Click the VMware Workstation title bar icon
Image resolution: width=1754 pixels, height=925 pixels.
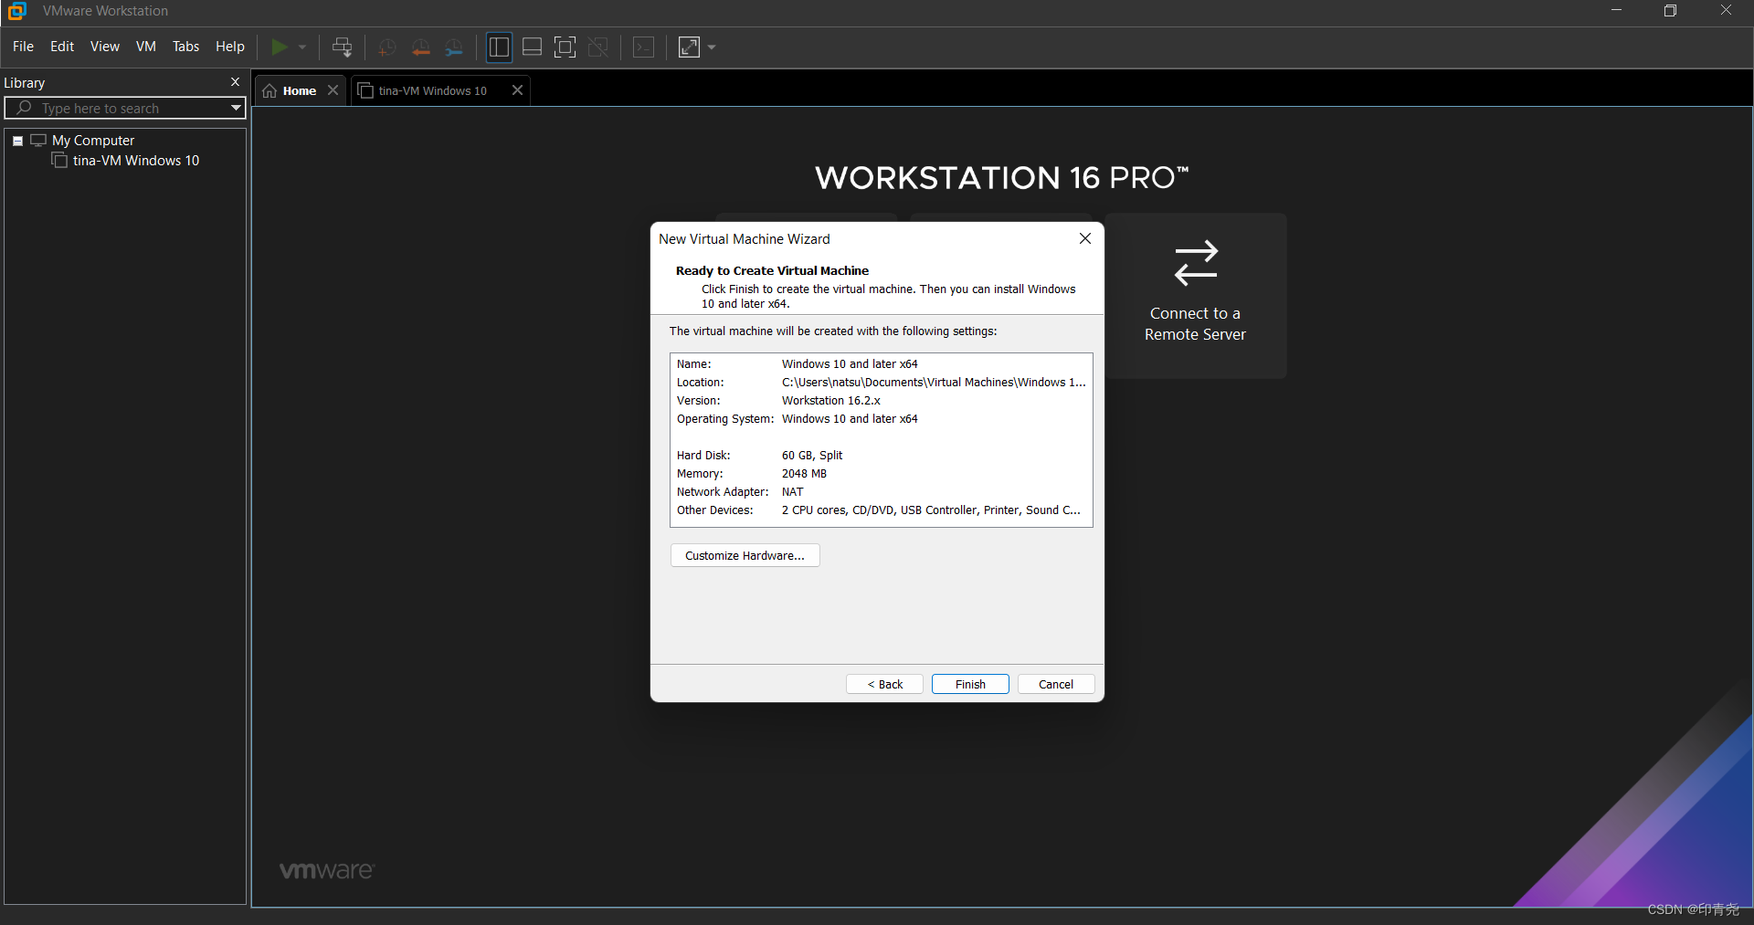[x=16, y=11]
